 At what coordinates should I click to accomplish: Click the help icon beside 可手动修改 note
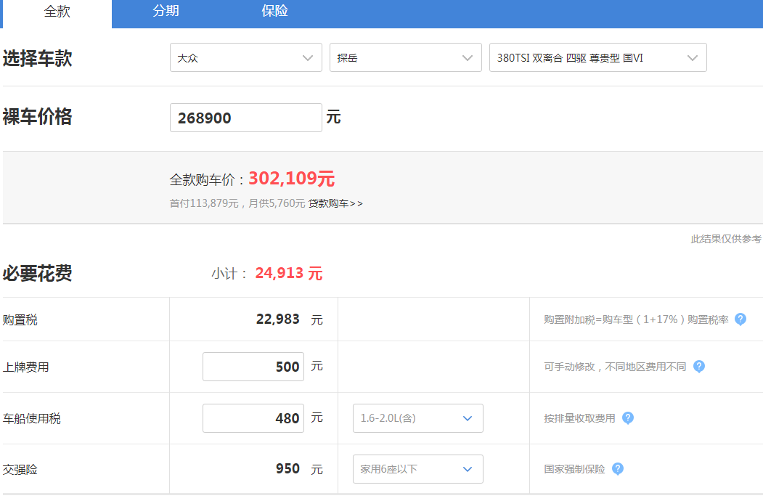pos(699,367)
